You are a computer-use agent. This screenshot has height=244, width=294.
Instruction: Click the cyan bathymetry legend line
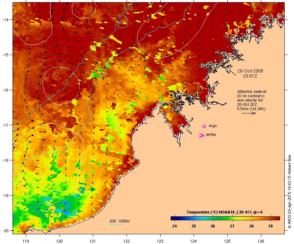click(116, 224)
